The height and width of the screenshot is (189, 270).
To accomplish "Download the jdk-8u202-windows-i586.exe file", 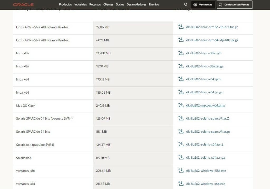I will pyautogui.click(x=206, y=171).
